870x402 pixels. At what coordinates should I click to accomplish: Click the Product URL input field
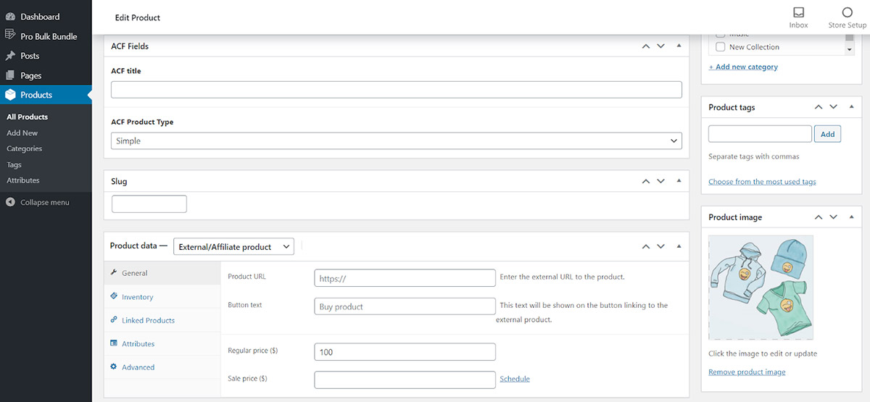[x=405, y=278]
